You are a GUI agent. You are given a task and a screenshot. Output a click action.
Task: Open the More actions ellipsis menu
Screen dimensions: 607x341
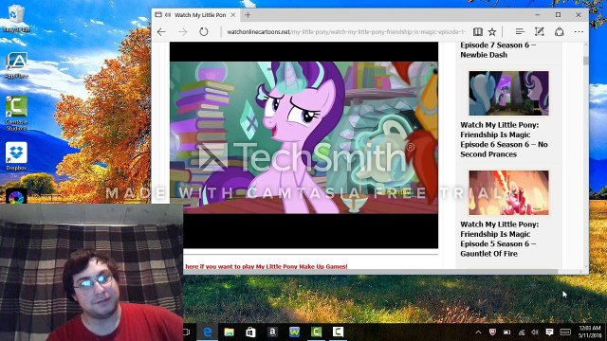point(579,31)
